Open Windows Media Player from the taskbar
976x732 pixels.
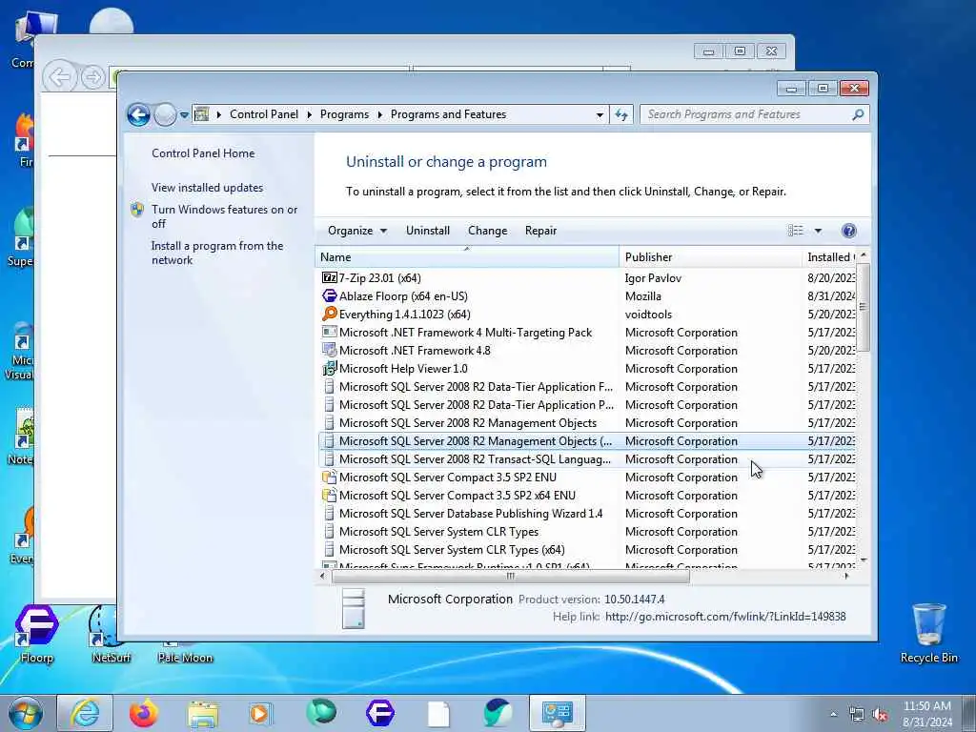pos(260,713)
